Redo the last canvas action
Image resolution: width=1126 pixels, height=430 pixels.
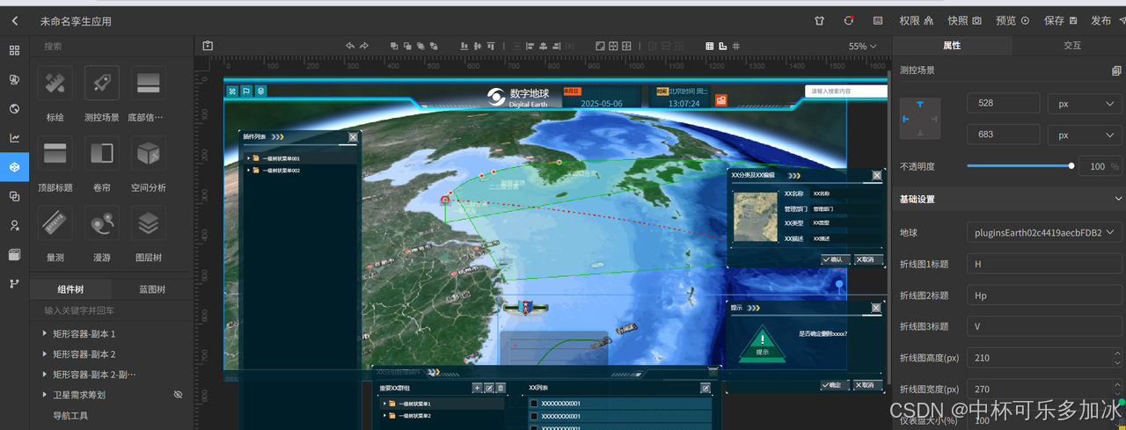click(364, 46)
